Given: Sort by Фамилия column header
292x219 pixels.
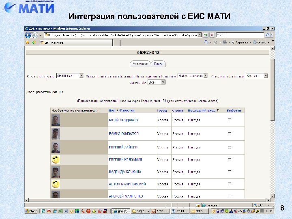Looking at the screenshot, I should (x=127, y=110).
